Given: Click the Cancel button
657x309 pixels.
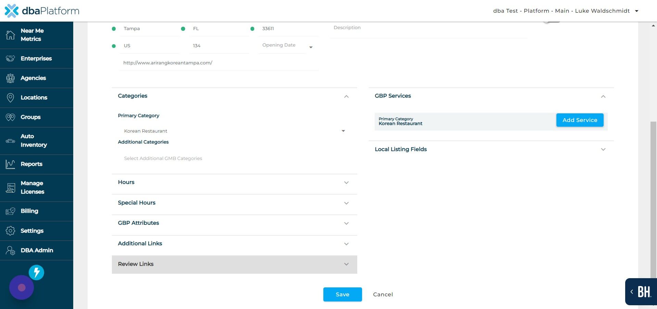Looking at the screenshot, I should [383, 295].
